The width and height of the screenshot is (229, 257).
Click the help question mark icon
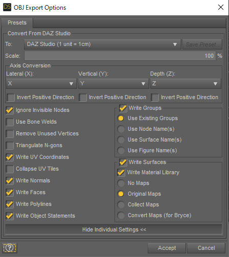(x=10, y=248)
